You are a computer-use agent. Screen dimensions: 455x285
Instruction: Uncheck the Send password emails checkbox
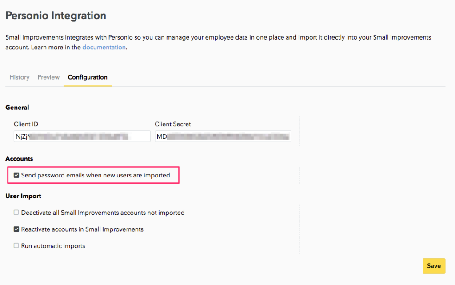[x=16, y=175]
